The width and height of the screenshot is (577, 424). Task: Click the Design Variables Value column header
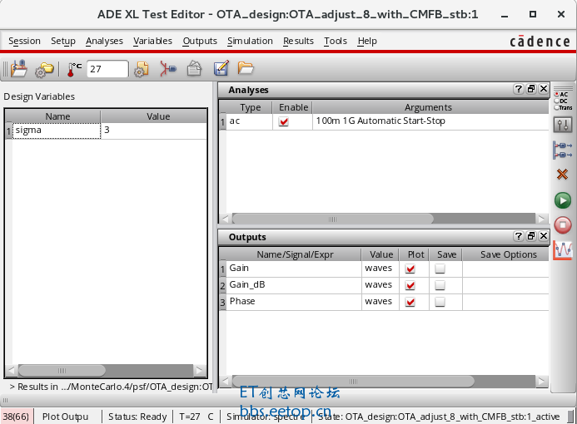(x=158, y=116)
